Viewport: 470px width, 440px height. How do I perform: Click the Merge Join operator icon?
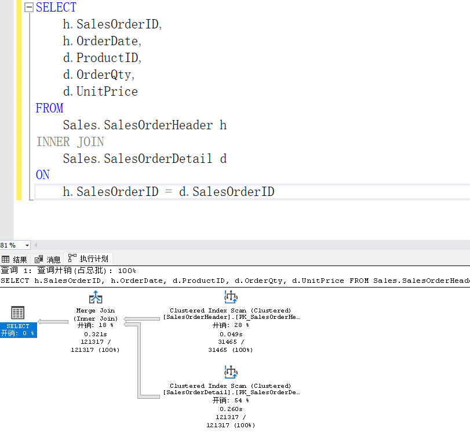tap(96, 297)
